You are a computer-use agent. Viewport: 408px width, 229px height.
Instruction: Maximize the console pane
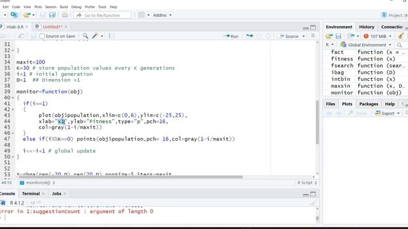[313, 194]
